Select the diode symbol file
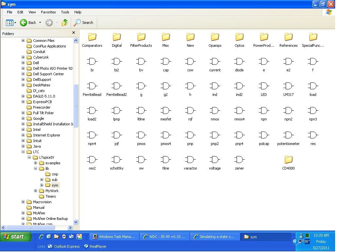Screen dimensions: 341x252 coord(239,64)
